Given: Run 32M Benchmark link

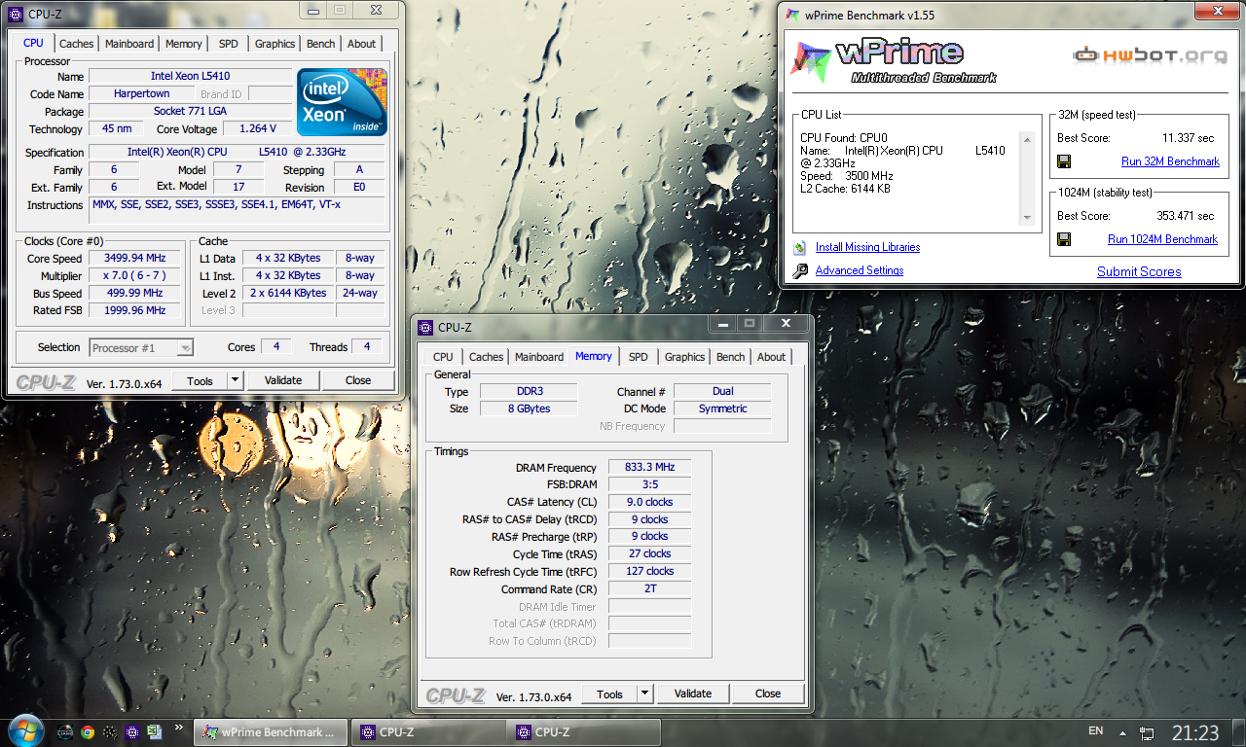Looking at the screenshot, I should (1170, 161).
